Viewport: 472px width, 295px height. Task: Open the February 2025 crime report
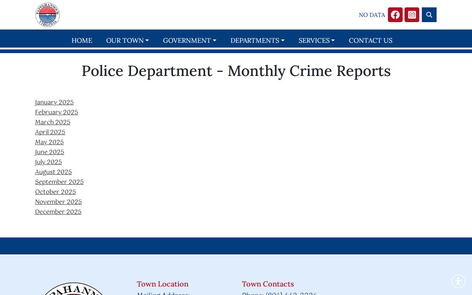[x=56, y=112]
